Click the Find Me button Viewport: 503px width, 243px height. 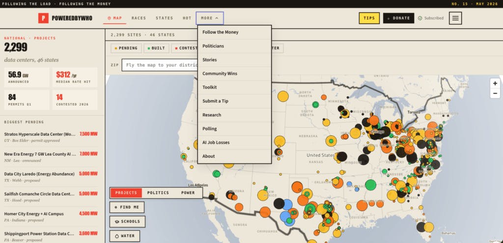127,207
